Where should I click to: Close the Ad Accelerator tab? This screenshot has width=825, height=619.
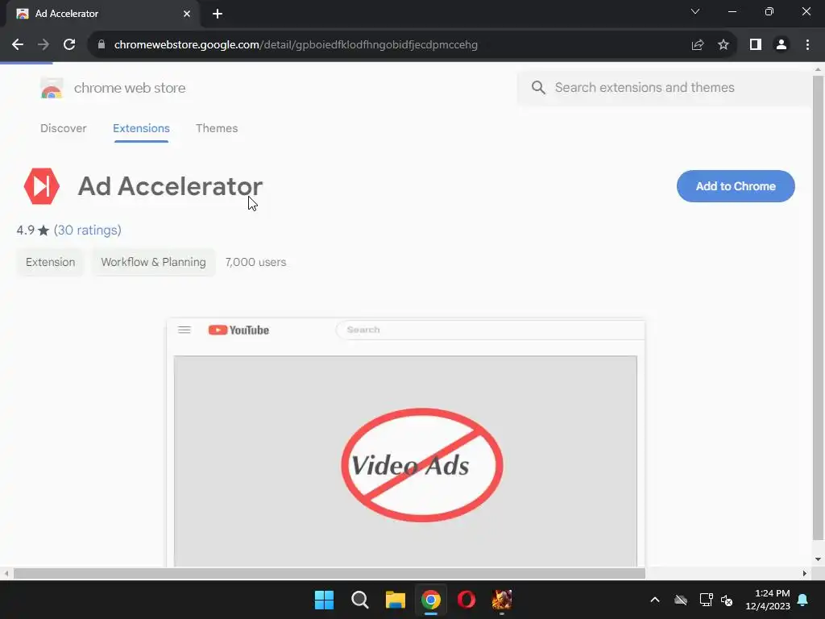point(187,14)
